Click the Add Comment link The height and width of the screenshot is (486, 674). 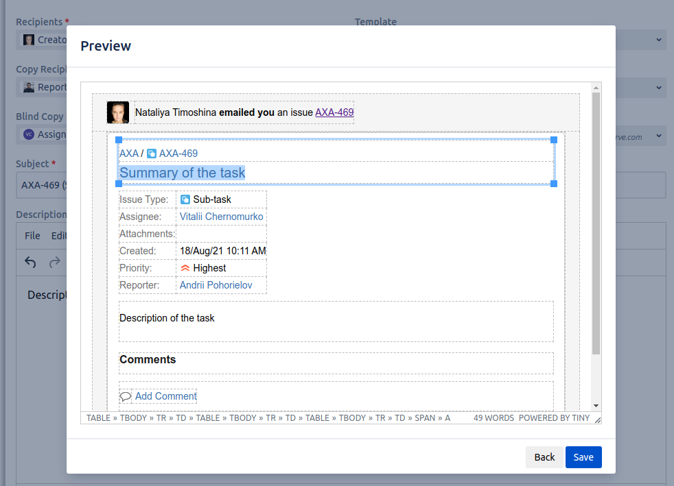[165, 396]
